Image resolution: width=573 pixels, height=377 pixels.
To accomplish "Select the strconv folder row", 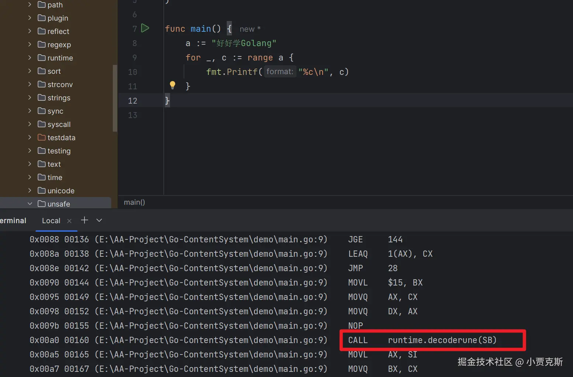I will (x=55, y=84).
